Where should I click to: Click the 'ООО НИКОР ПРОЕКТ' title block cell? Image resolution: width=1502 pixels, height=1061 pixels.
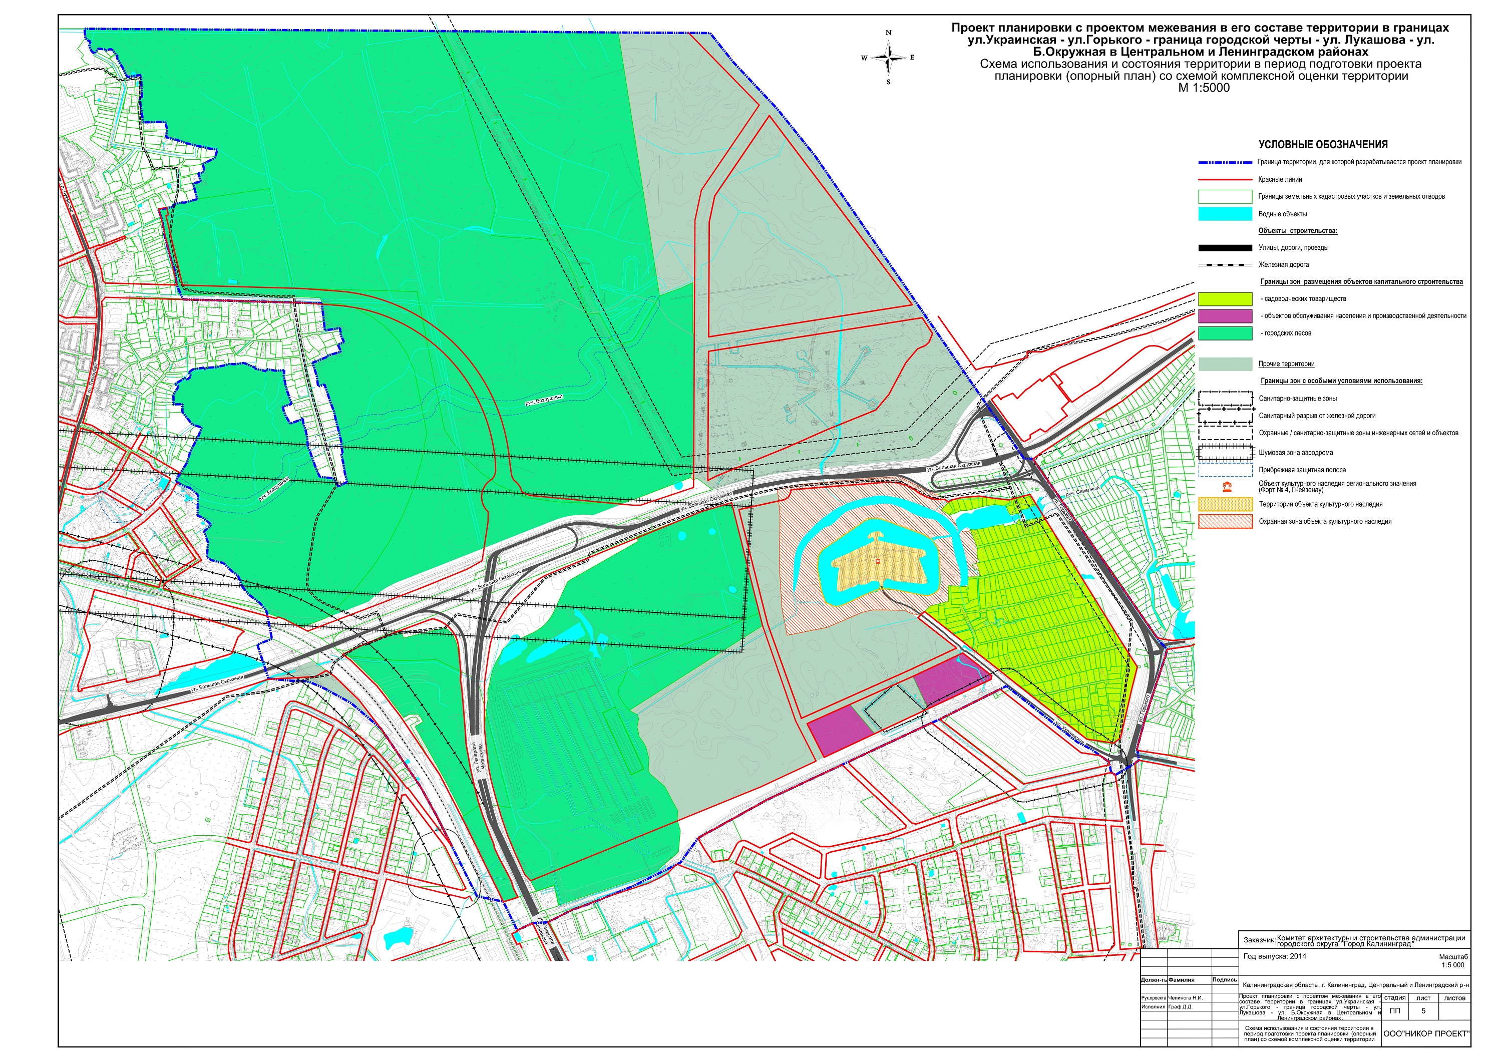pyautogui.click(x=1426, y=1034)
